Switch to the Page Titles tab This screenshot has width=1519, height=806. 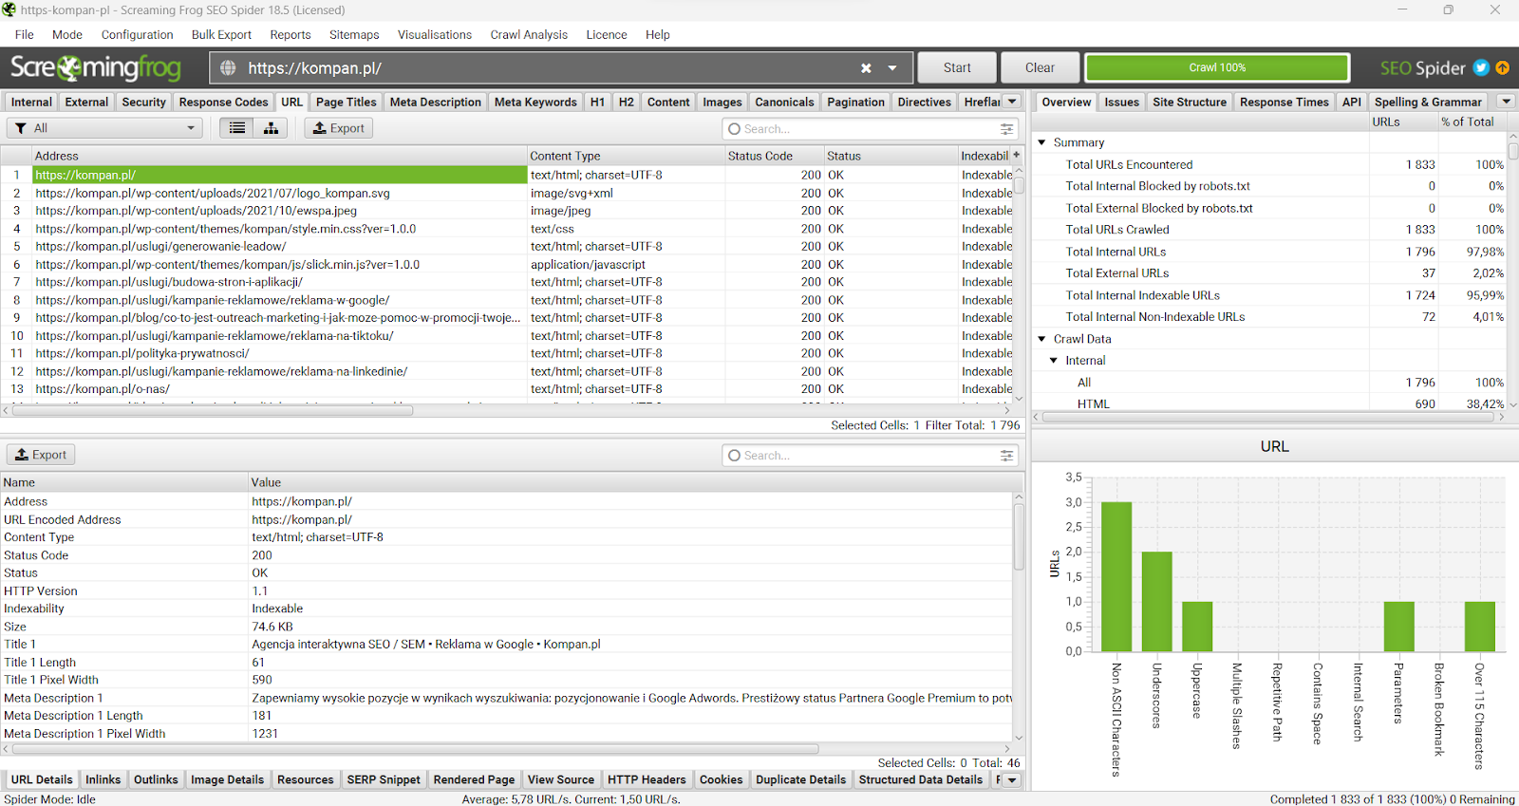tap(347, 102)
